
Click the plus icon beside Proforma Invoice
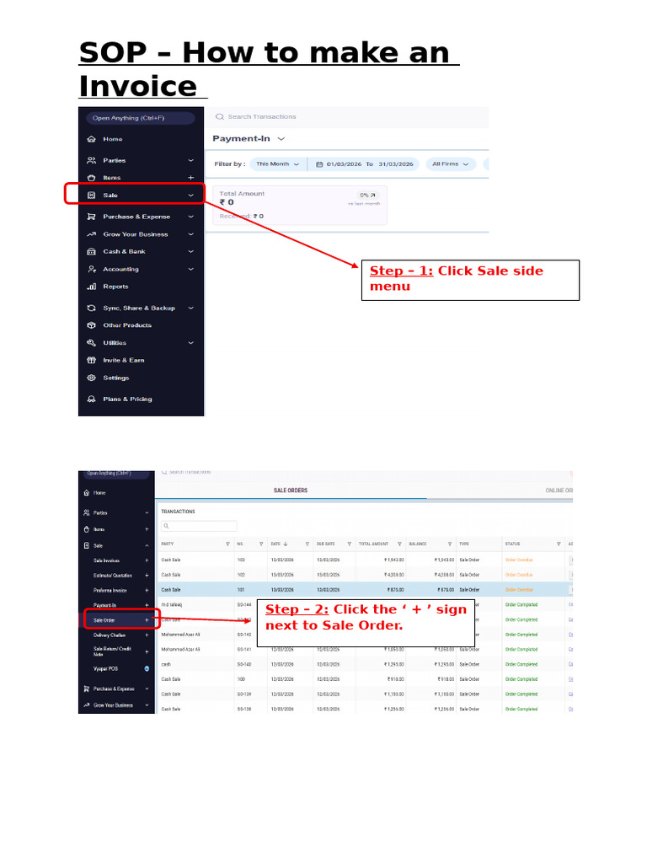pyautogui.click(x=147, y=590)
